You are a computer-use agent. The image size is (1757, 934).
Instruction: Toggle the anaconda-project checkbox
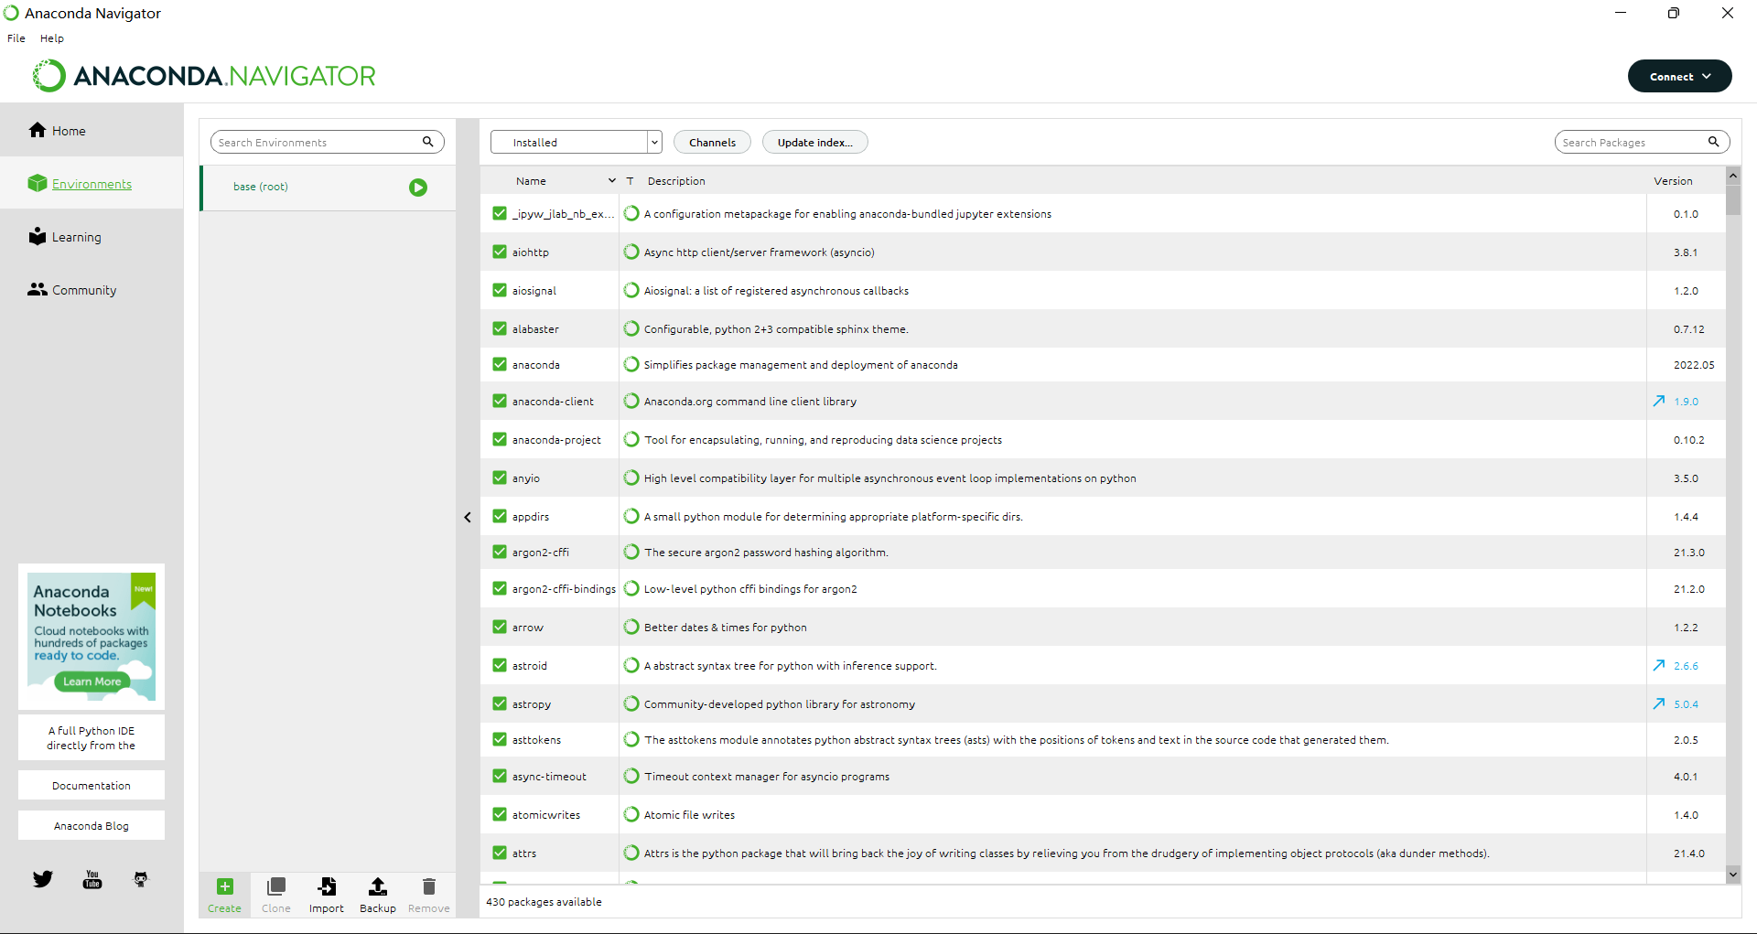(x=500, y=439)
